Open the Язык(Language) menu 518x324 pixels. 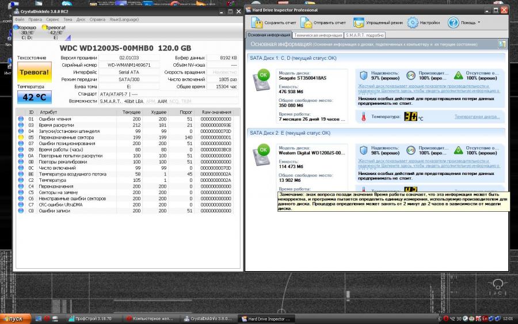click(x=124, y=20)
